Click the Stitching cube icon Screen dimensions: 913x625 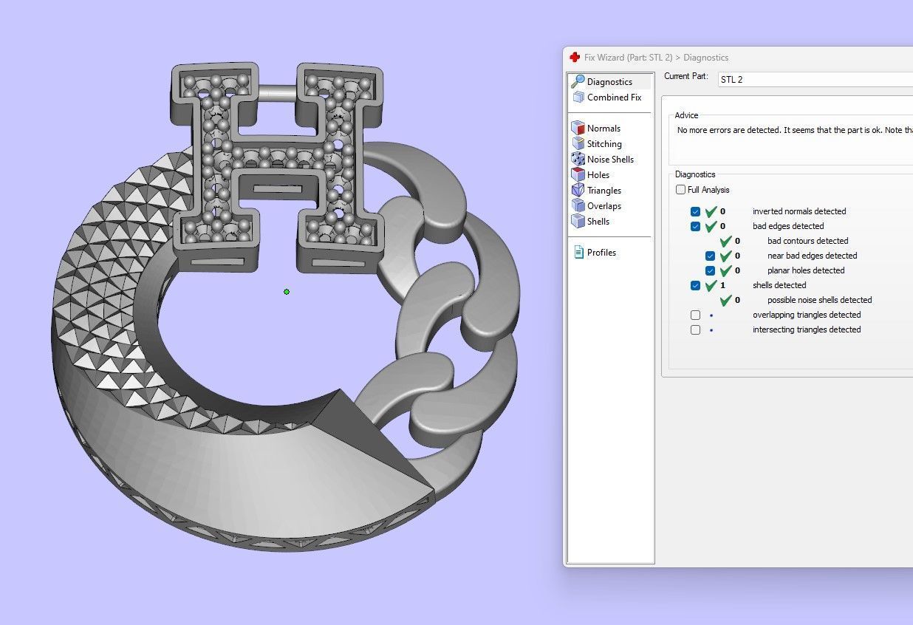tap(578, 143)
